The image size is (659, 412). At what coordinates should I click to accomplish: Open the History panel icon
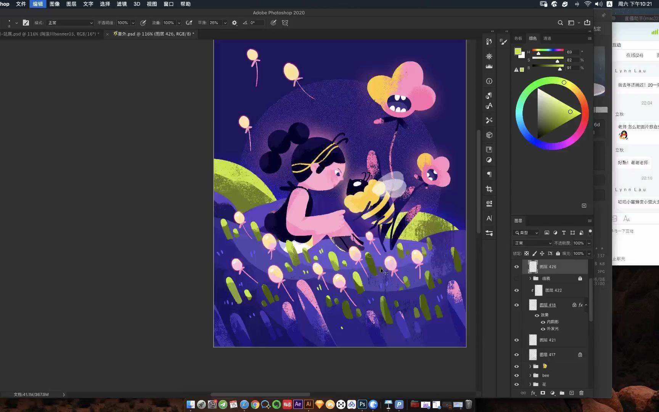point(489,42)
